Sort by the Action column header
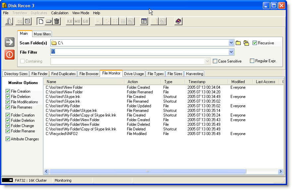The height and width of the screenshot is (190, 292). (143, 81)
